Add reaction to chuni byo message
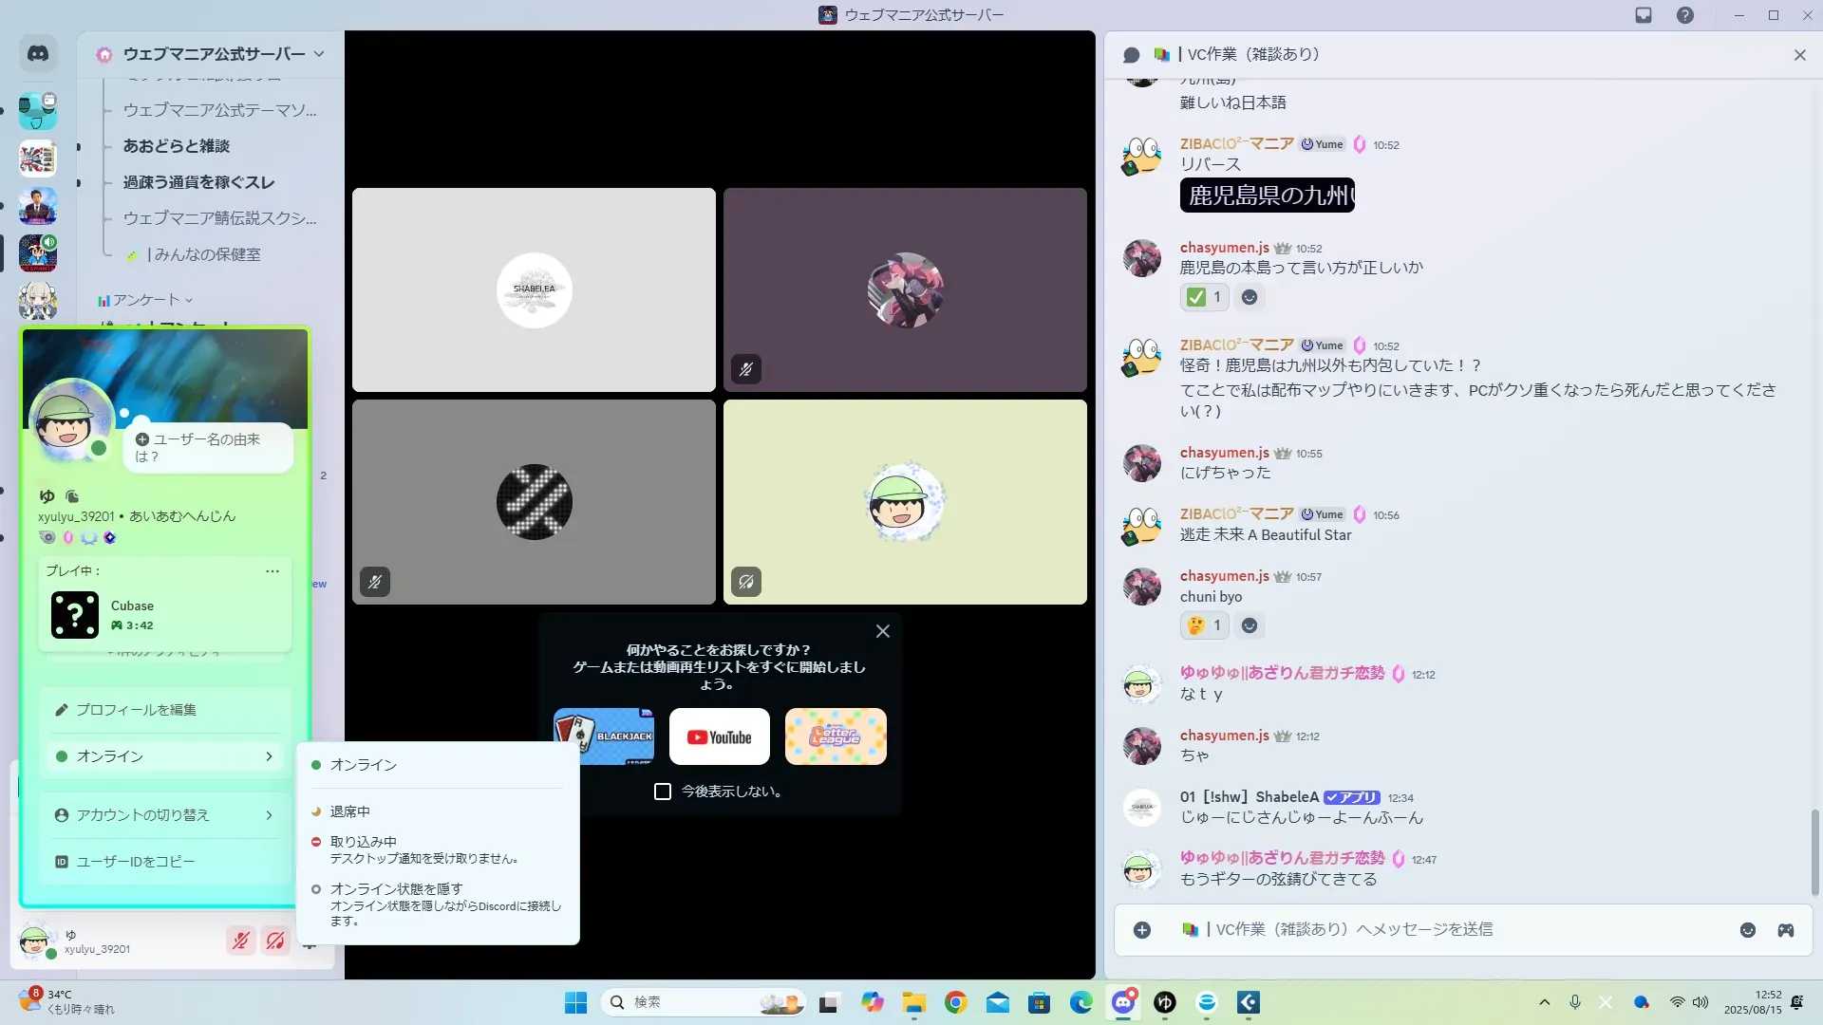1823x1025 pixels. pyautogui.click(x=1250, y=625)
